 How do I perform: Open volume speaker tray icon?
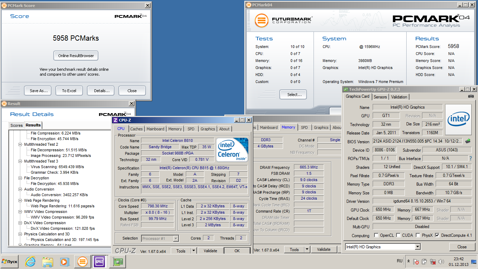coord(441,262)
